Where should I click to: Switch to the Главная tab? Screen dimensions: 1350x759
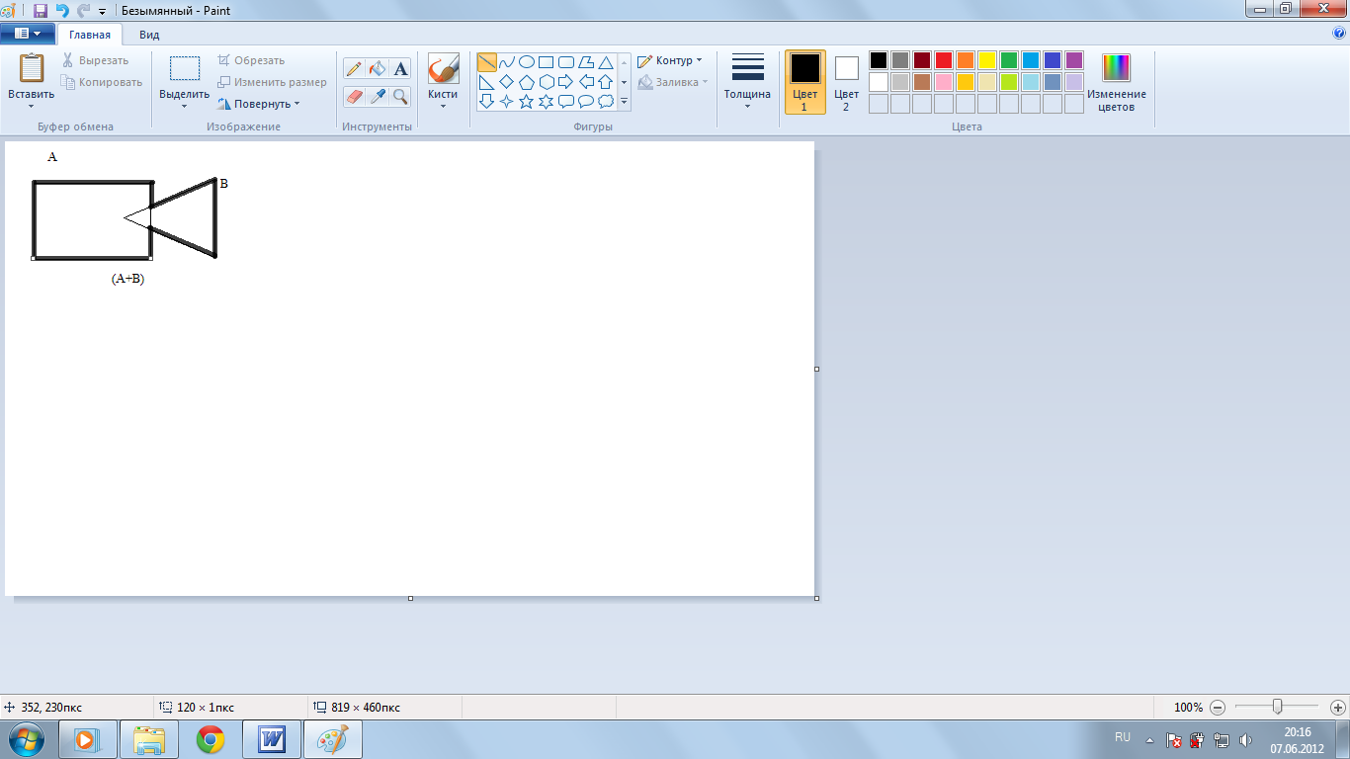click(90, 35)
